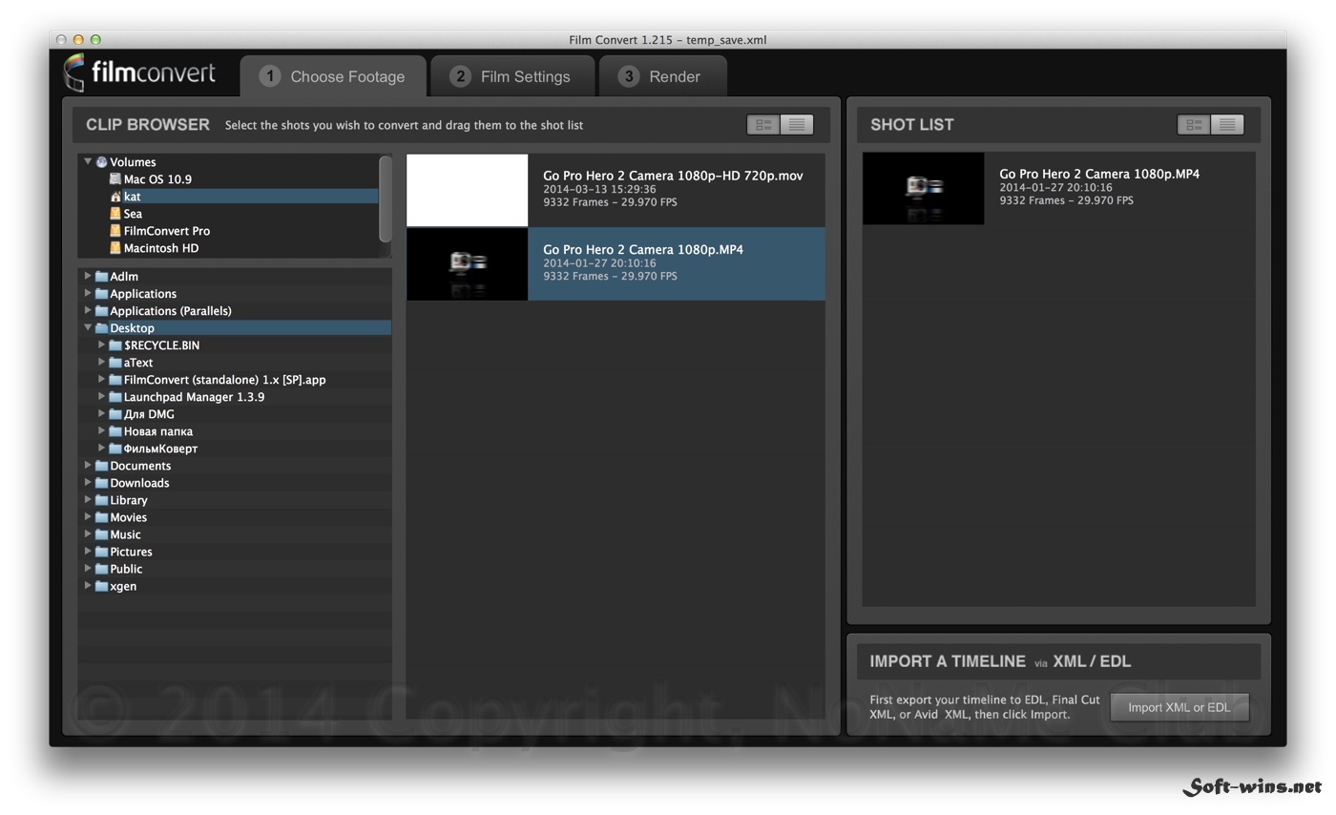Click the Mac OS 10.9 drive icon
1336x815 pixels.
(x=115, y=179)
